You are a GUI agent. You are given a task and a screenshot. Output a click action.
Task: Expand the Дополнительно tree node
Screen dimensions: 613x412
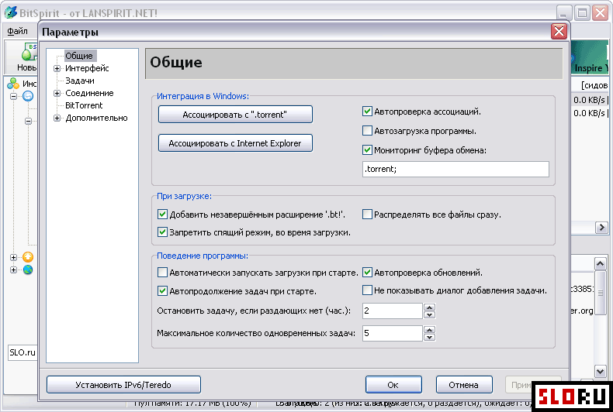point(57,118)
